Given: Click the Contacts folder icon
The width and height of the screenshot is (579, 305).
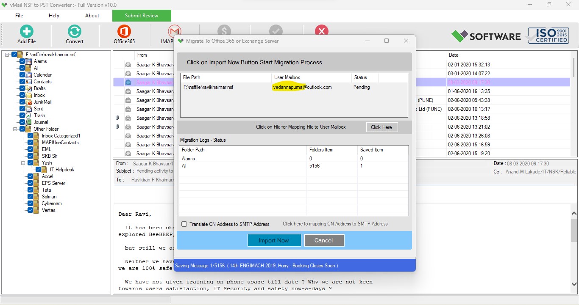Looking at the screenshot, I should (x=28, y=82).
